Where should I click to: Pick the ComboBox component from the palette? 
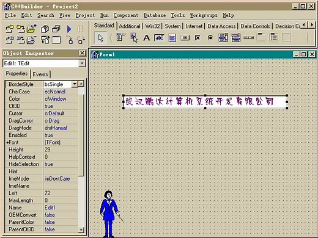coord(236,38)
